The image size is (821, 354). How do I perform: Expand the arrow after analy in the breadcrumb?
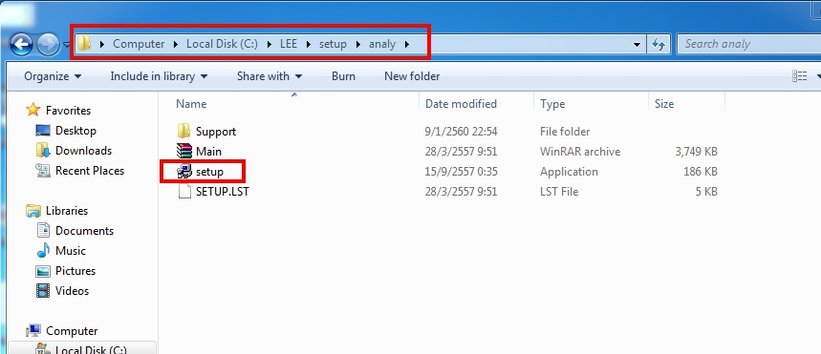coord(407,44)
